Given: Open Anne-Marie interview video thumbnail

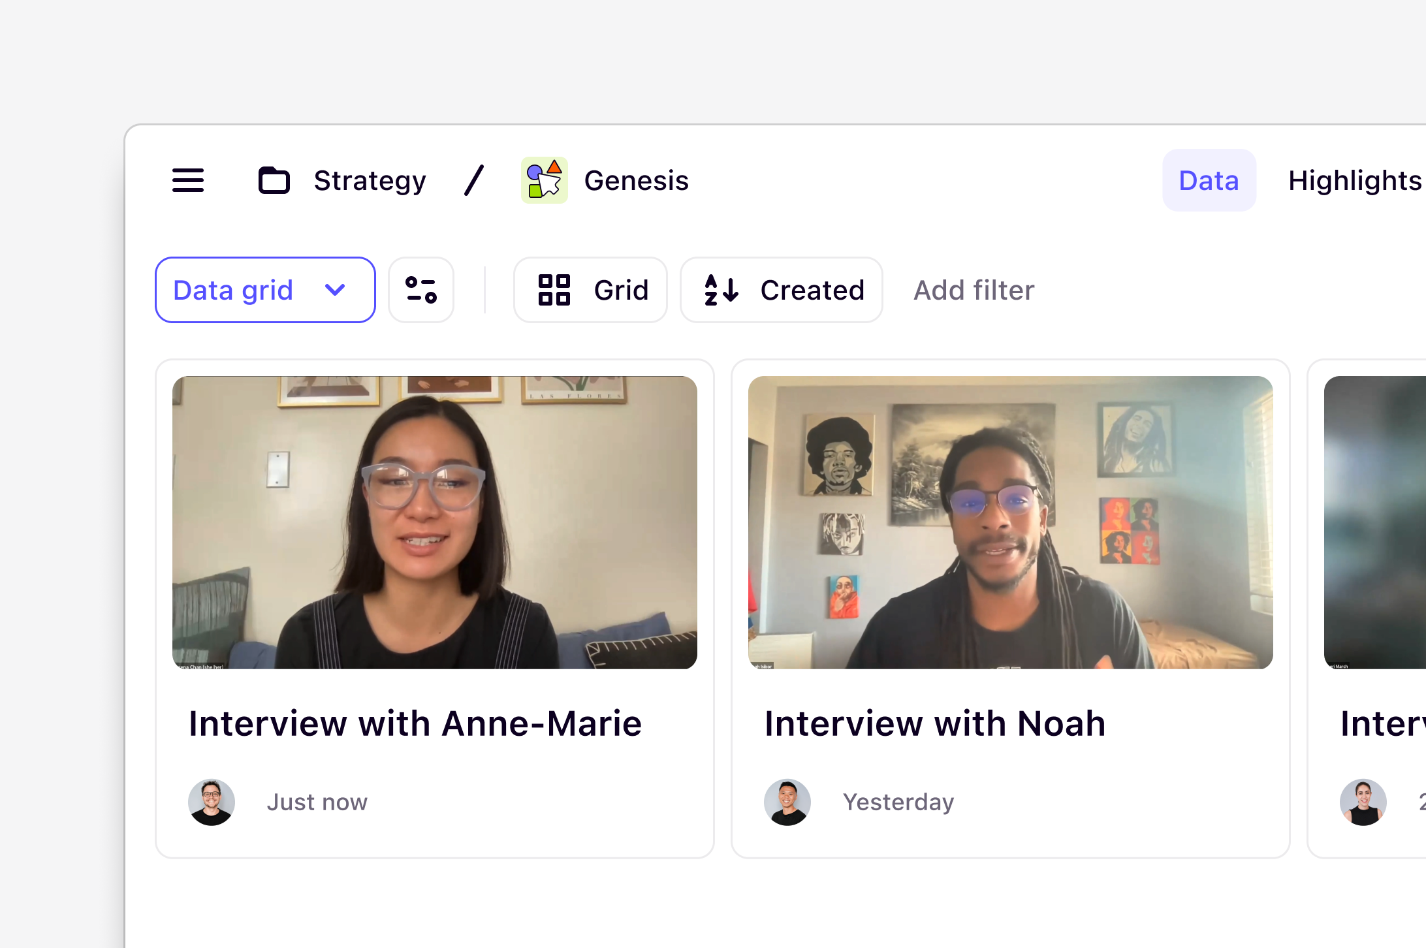Looking at the screenshot, I should click(435, 522).
